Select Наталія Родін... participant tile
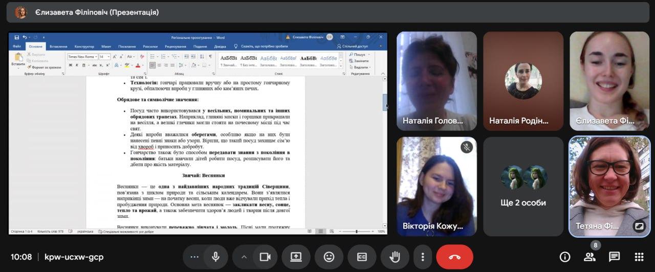655x272 pixels. tap(523, 81)
